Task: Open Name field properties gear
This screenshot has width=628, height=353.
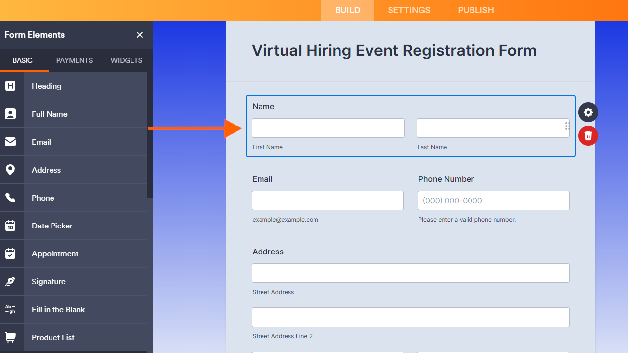Action: point(588,112)
